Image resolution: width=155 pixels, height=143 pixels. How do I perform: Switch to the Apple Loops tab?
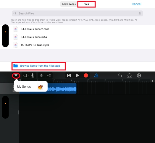[69, 4]
